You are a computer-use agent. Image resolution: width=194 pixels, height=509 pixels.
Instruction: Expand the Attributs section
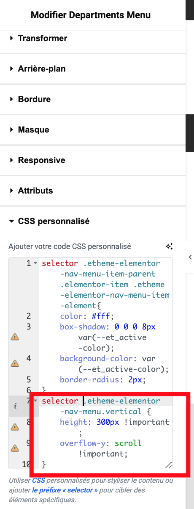tap(93, 191)
